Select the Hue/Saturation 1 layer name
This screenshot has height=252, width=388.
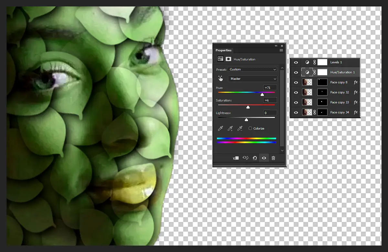(342, 72)
